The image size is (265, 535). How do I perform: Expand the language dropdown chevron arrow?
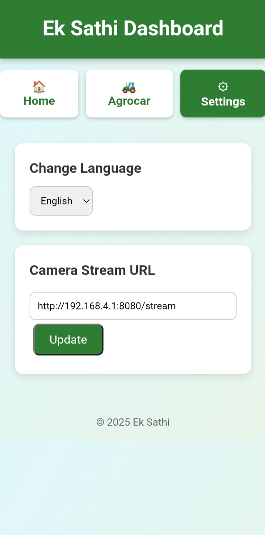click(86, 201)
